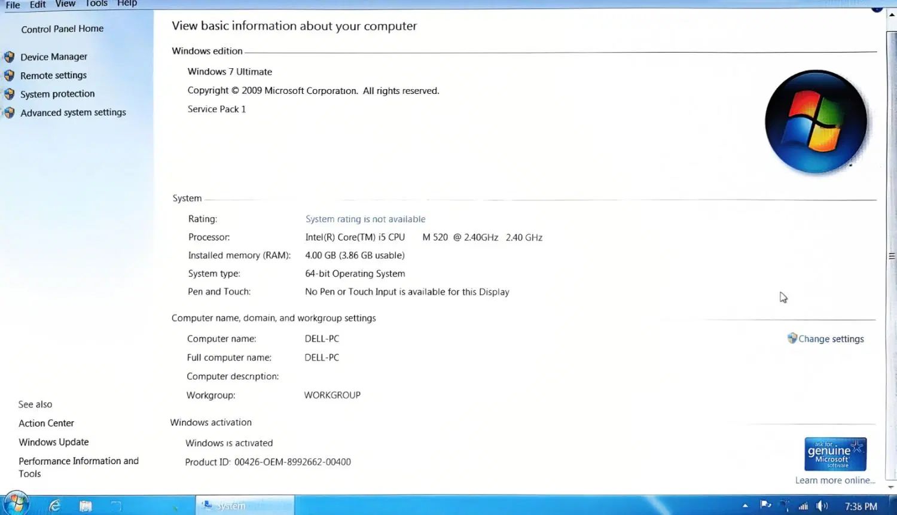
Task: Click the Copyright 2009 Microsoft Corporation text
Action: (313, 91)
